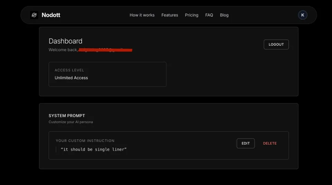This screenshot has width=332, height=185.
Task: Click YOUR CUSTOM INSTRUCTION label
Action: 85,140
